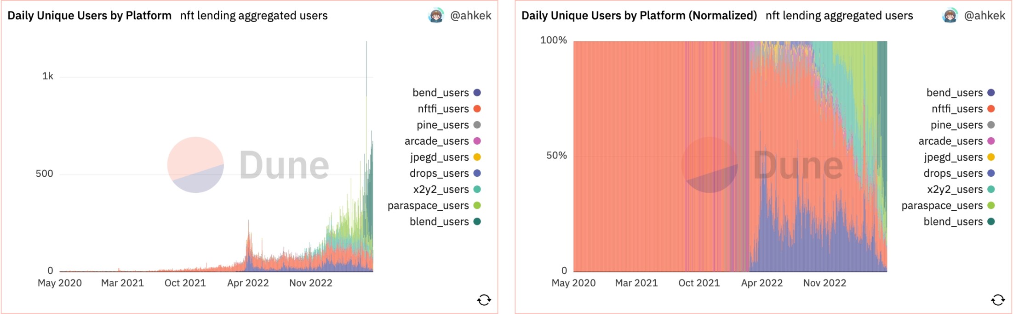Toggle blend_users in the normalized chart legend
The width and height of the screenshot is (1013, 314).
(x=953, y=221)
